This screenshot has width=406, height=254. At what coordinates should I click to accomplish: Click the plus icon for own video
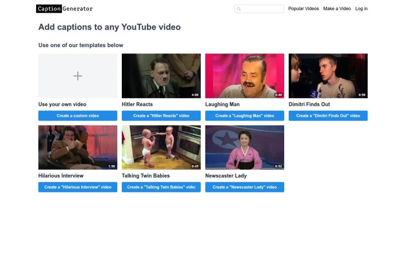(78, 76)
